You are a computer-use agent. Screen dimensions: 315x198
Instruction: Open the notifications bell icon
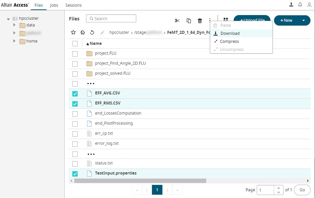(300, 5)
